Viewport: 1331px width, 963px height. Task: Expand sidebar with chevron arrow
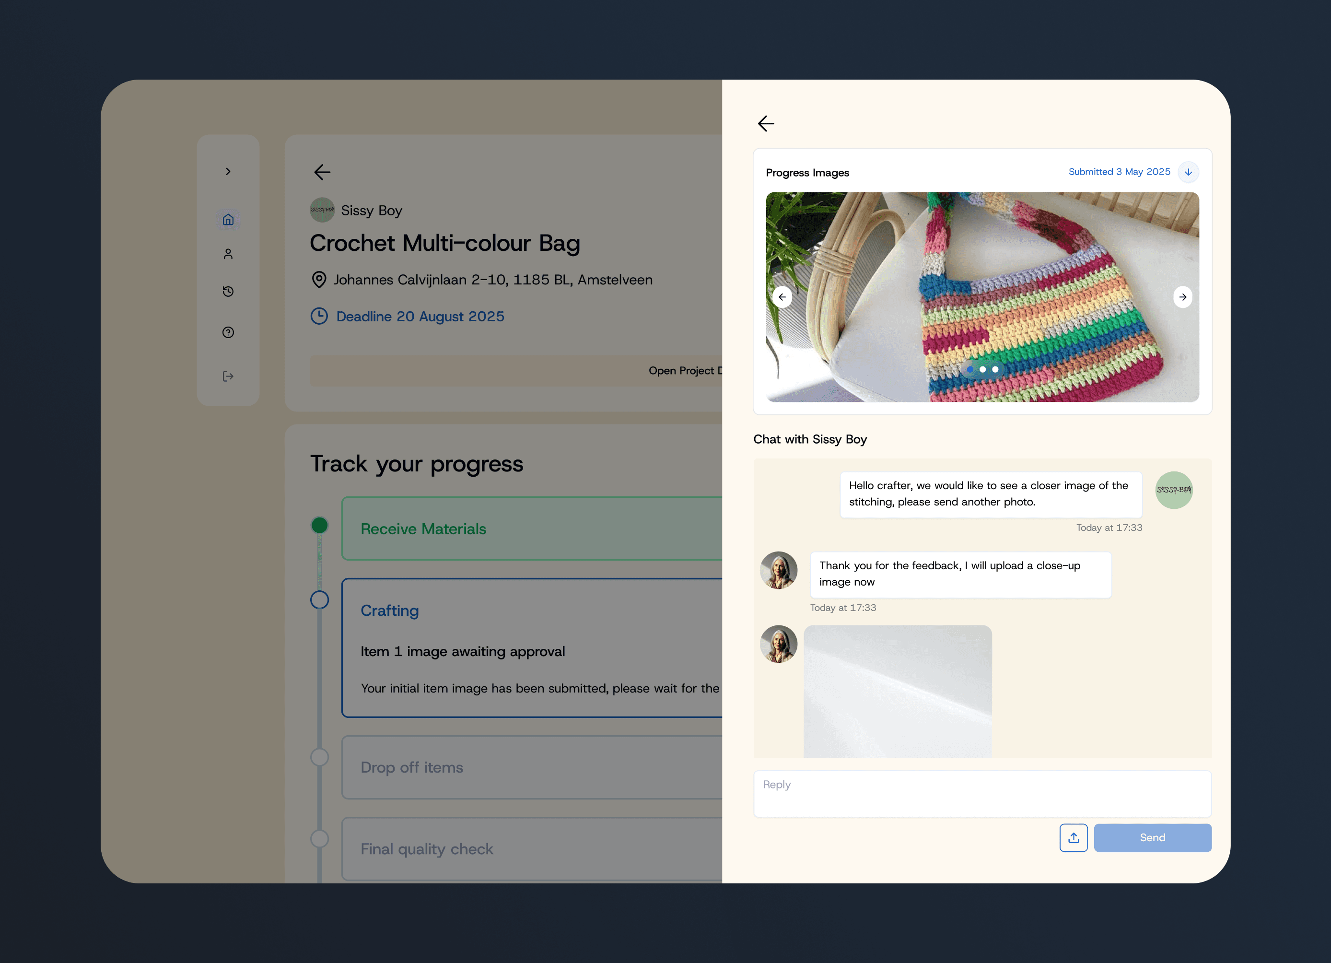228,171
